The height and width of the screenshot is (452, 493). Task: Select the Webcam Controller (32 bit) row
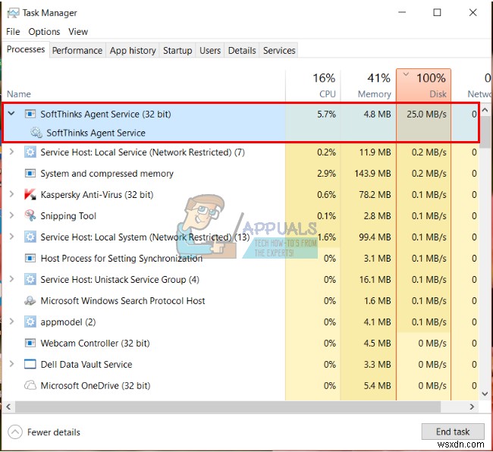tap(240, 343)
